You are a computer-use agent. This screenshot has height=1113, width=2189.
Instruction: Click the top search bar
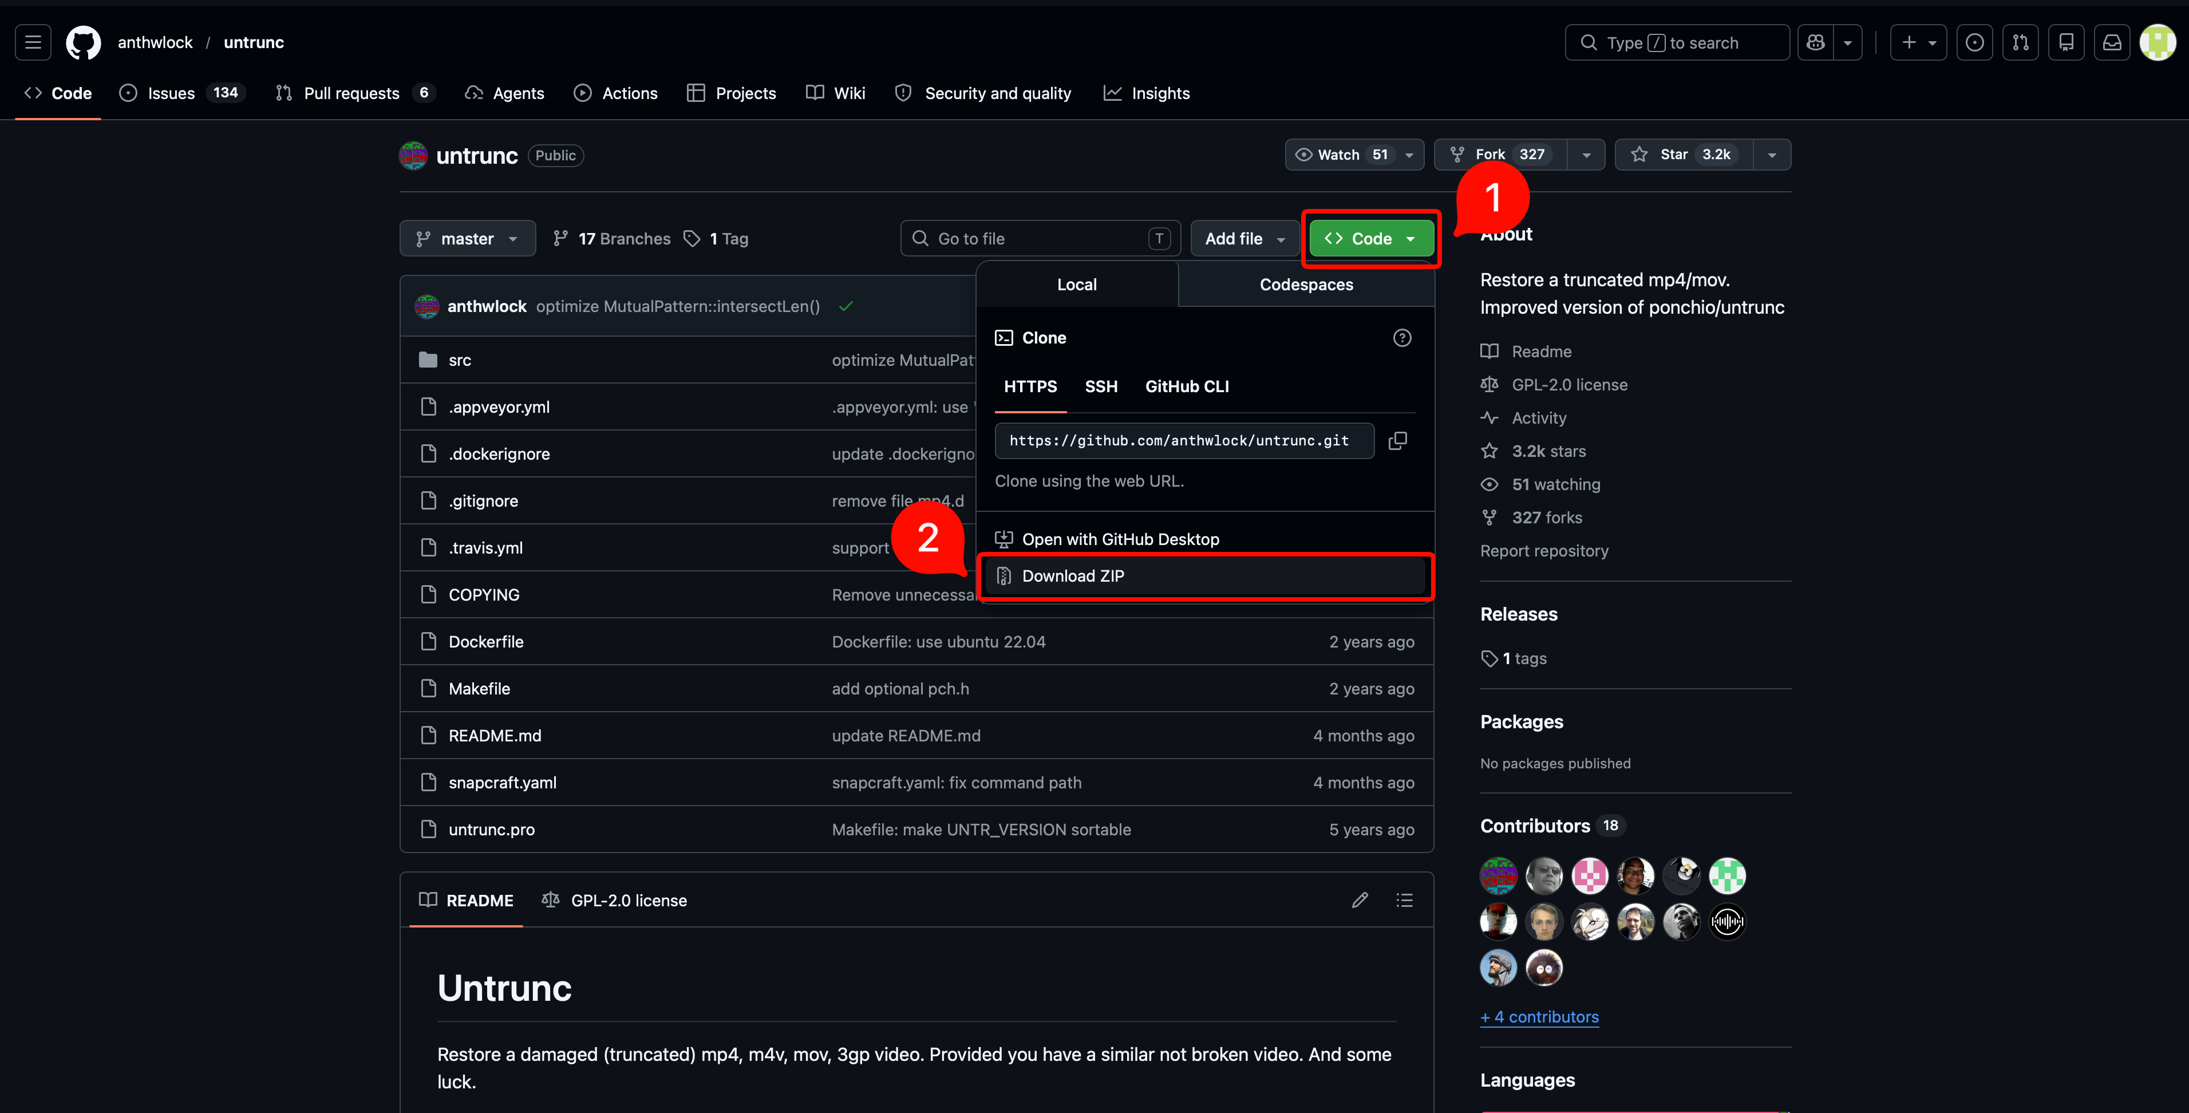pyautogui.click(x=1677, y=42)
